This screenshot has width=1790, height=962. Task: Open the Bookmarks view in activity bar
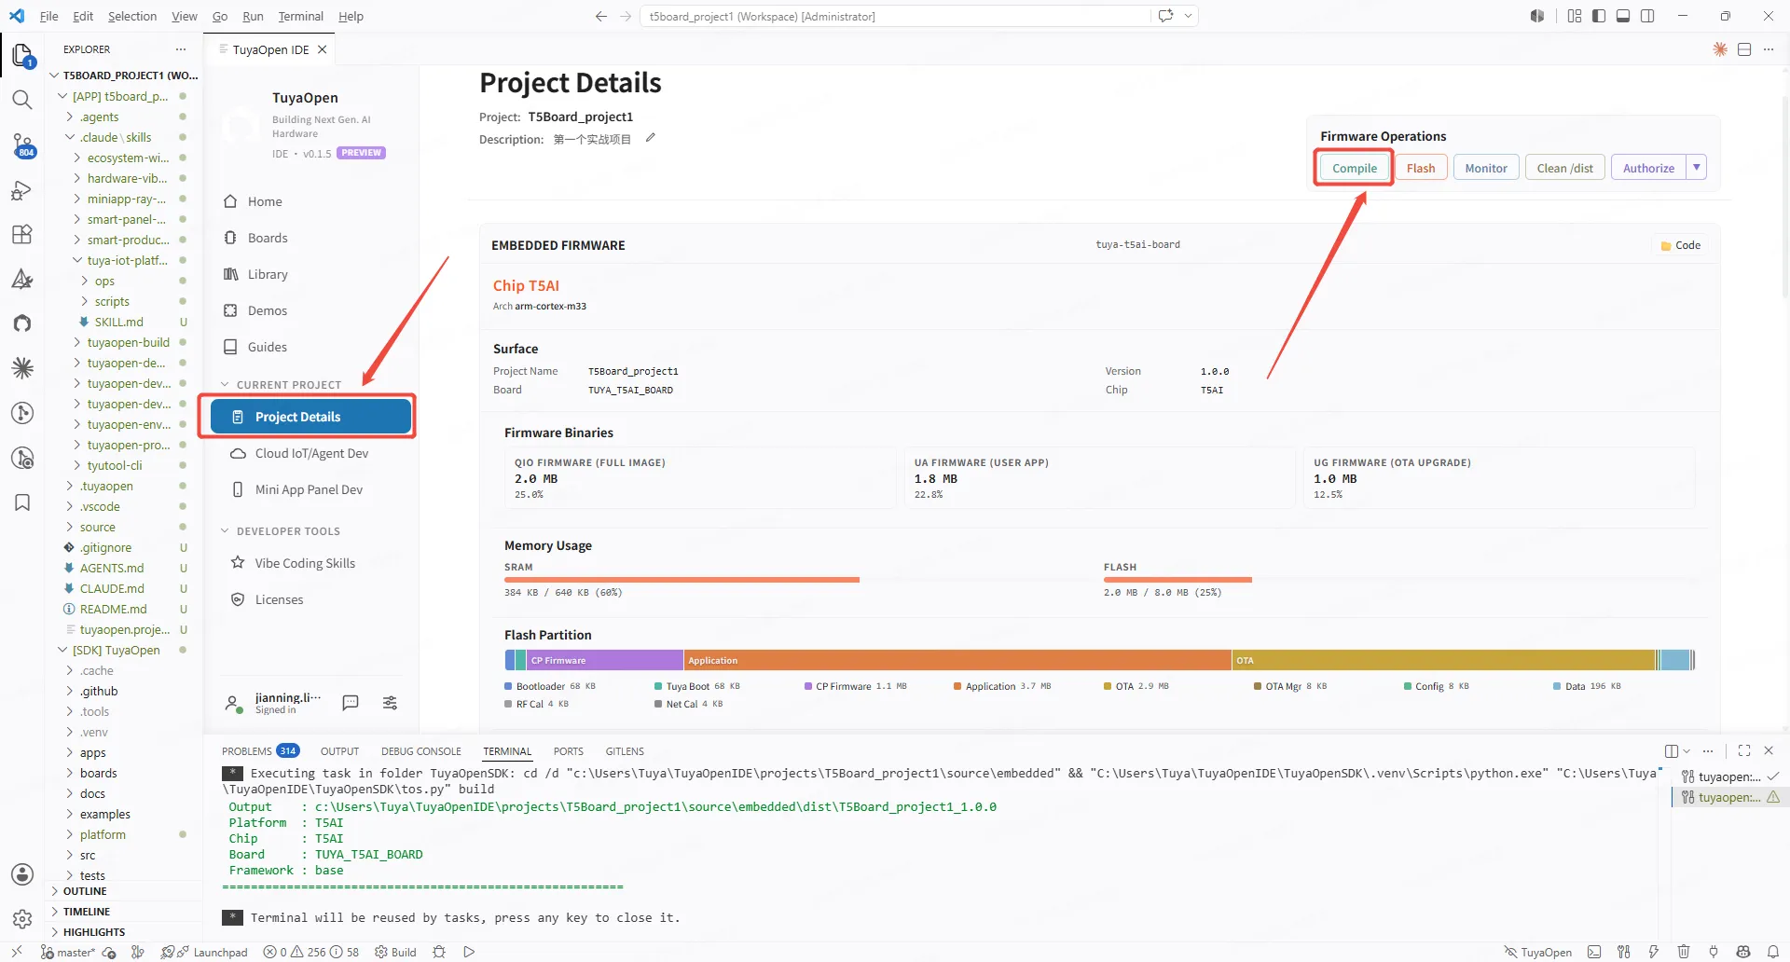[22, 502]
